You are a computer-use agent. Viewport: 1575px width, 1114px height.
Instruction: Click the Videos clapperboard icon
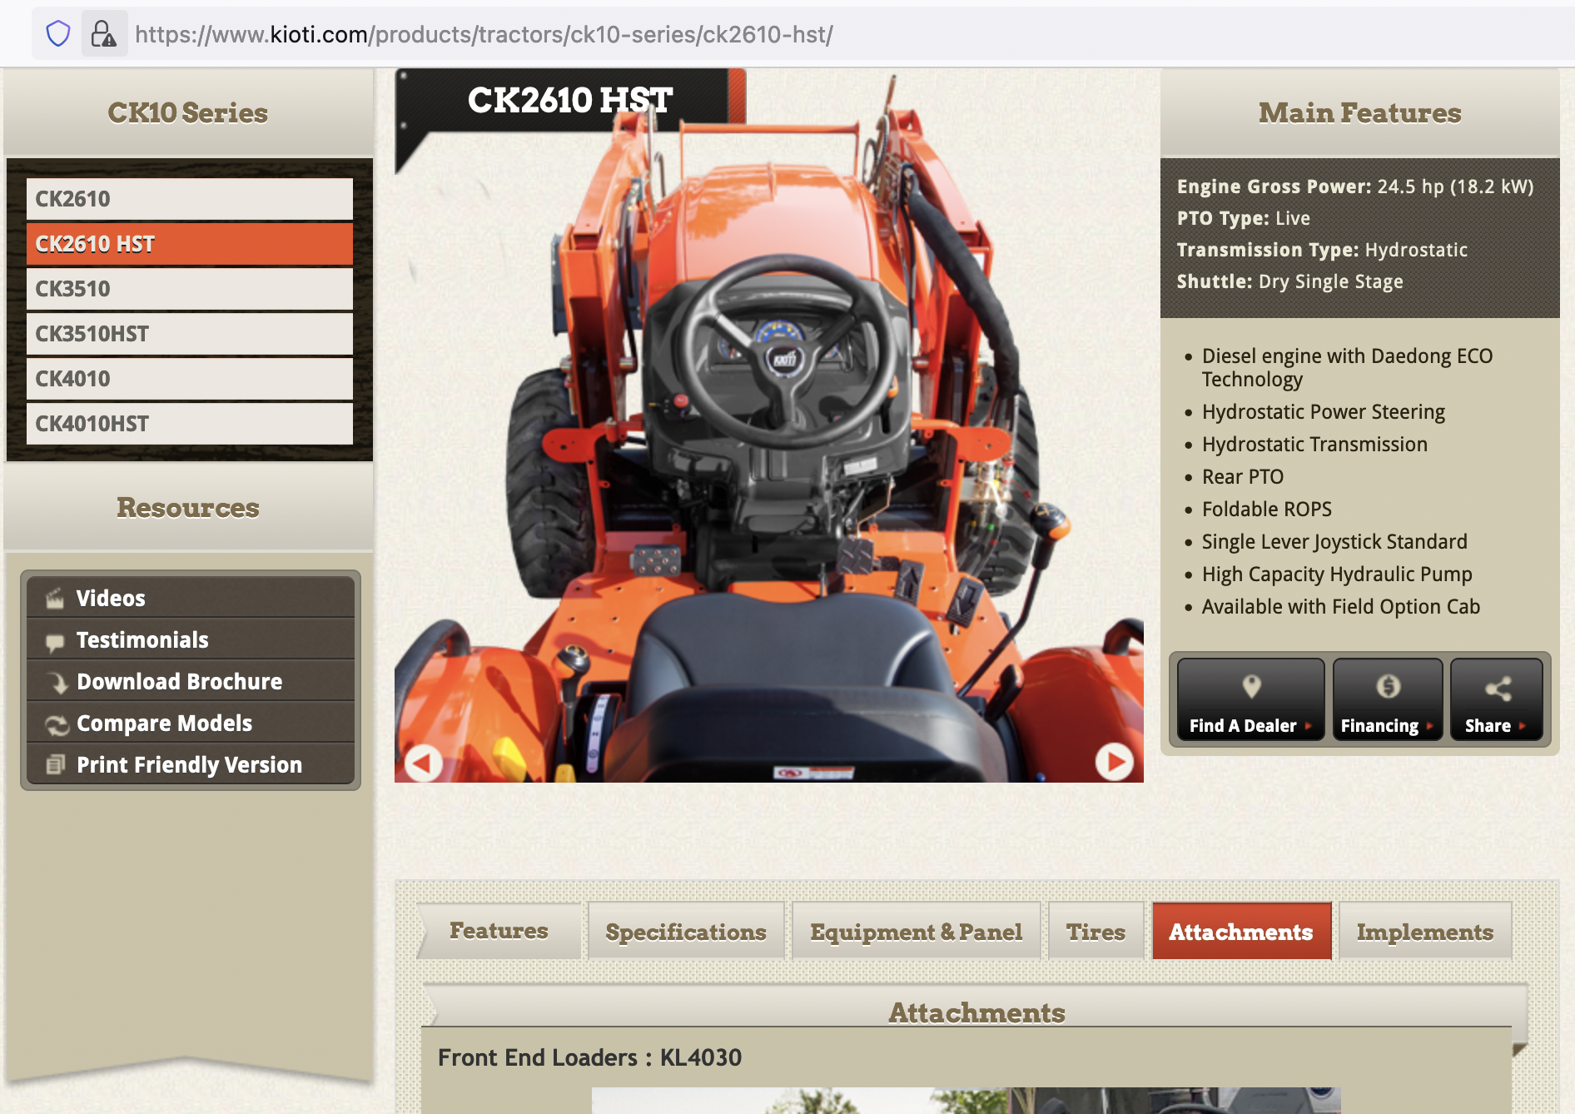55,599
